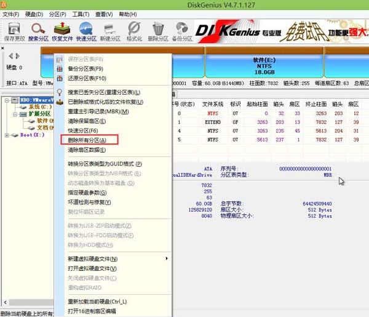The width and height of the screenshot is (369, 317).
Task: Click the DiskGenius app icon in title bar
Action: click(3, 4)
